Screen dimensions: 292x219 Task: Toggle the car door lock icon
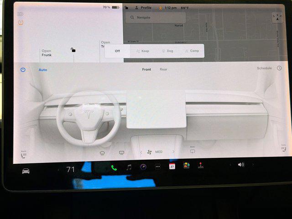73,50
